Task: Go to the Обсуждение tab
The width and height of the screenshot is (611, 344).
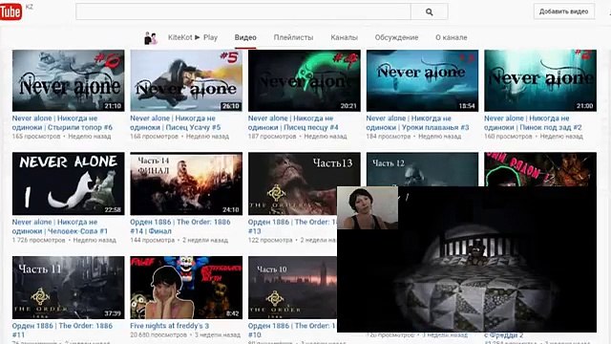Action: [396, 37]
